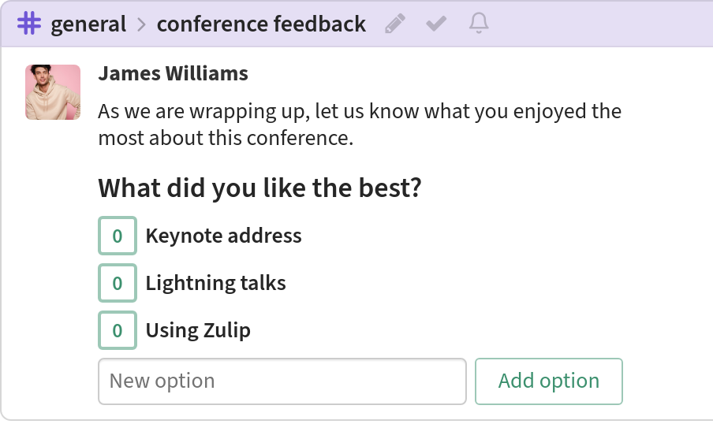The width and height of the screenshot is (713, 424).
Task: Select the Using Zulip label text
Action: click(x=198, y=330)
